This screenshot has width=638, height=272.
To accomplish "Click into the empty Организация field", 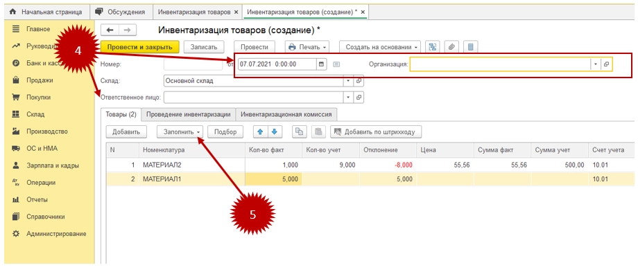I will tap(500, 64).
